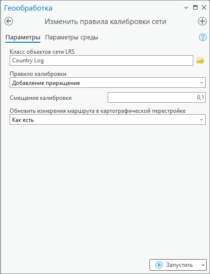Viewport: 210px width, 274px height.
Task: Click the Смещение калибровки value field
Action: pos(157,97)
